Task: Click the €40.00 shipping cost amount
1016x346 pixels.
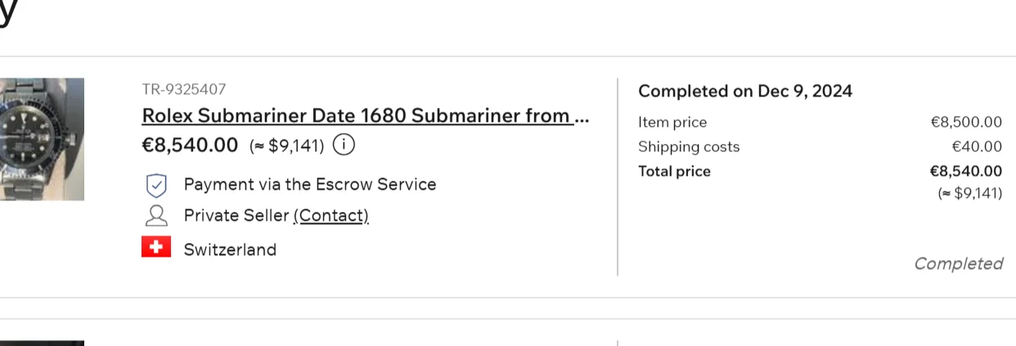Action: pyautogui.click(x=976, y=147)
